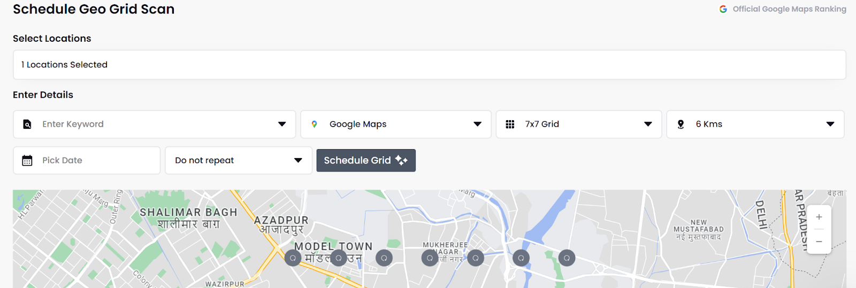The image size is (856, 288).
Task: Click the Schedule Geo Grid Scan title
Action: (x=94, y=9)
